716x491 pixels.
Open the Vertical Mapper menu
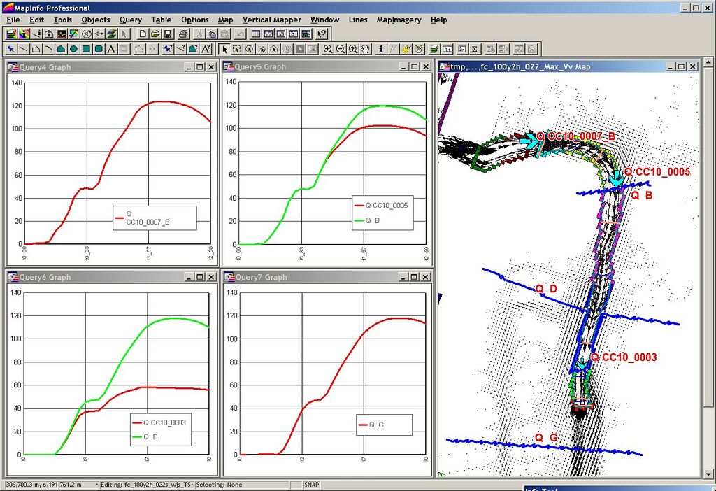point(271,20)
